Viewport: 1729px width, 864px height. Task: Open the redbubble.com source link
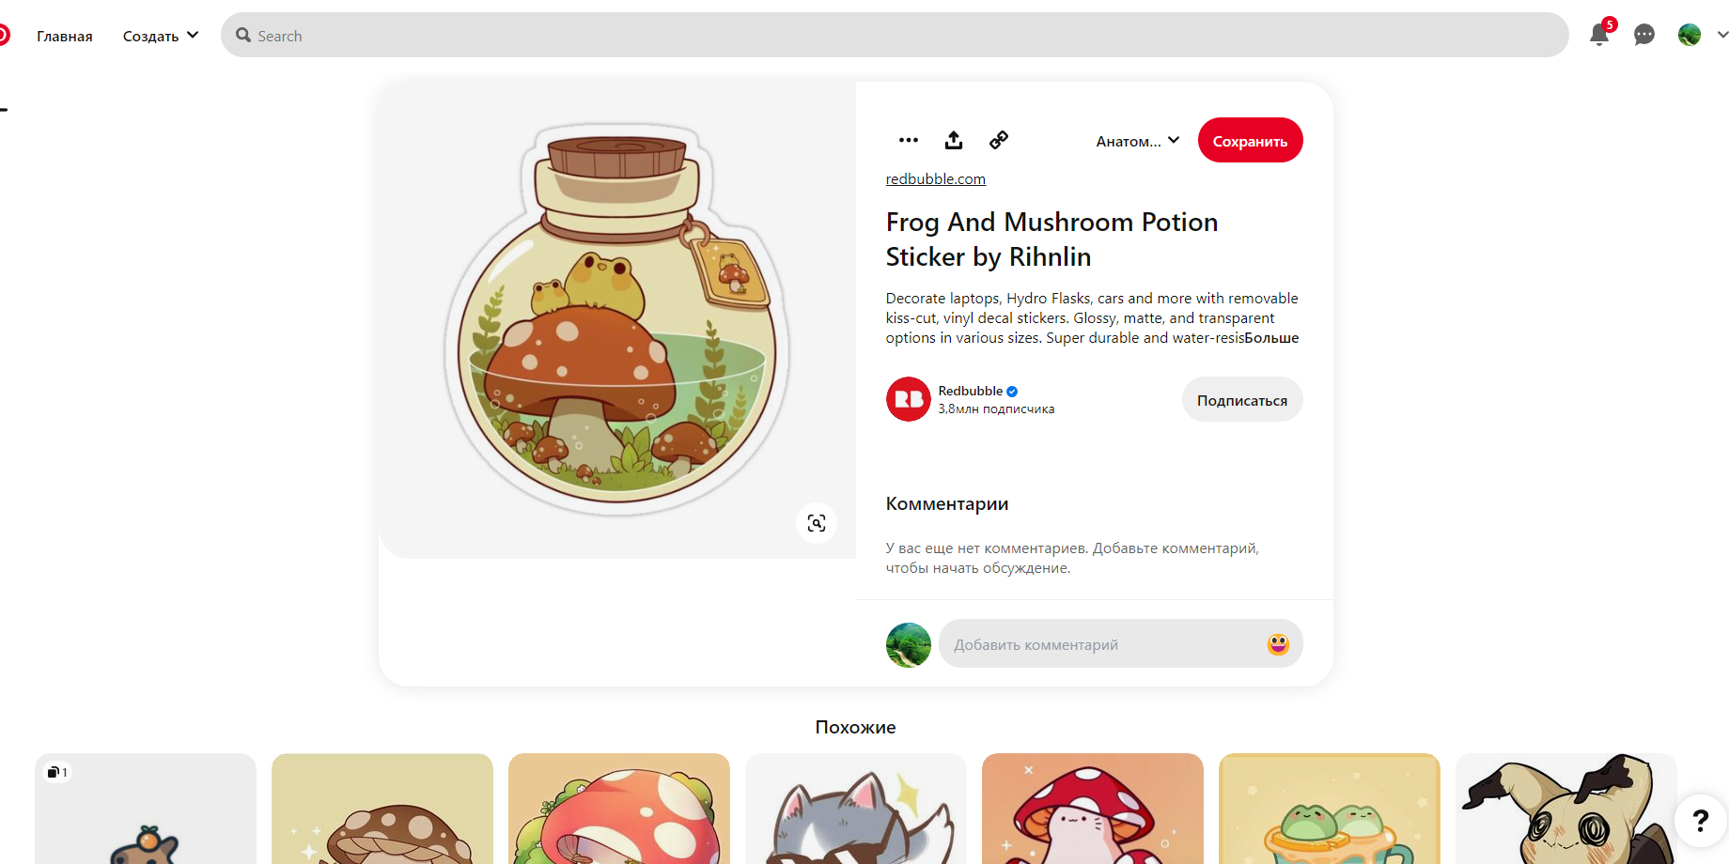pos(935,178)
